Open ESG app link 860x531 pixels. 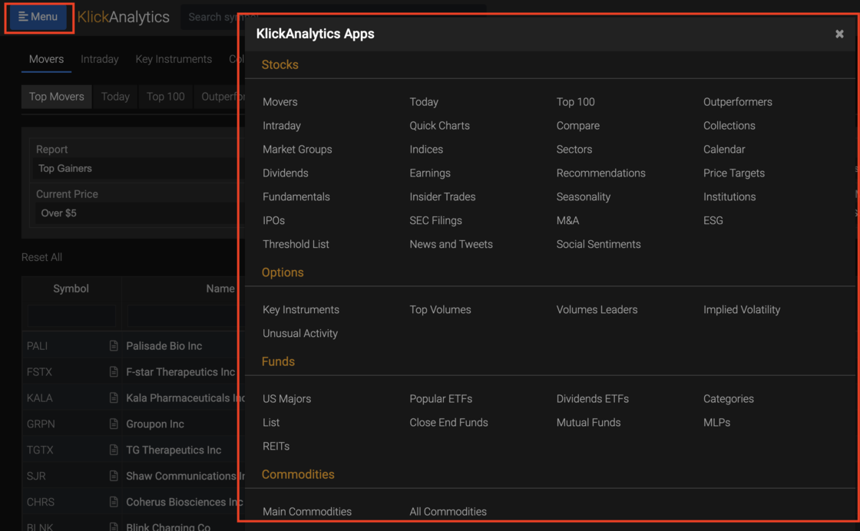click(713, 220)
